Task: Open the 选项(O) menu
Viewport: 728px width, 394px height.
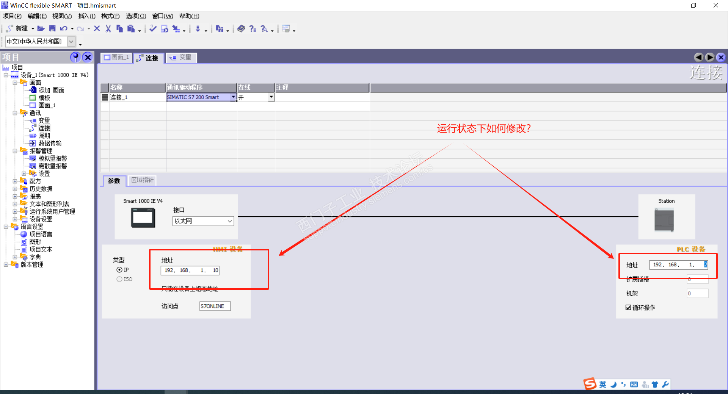Action: tap(136, 16)
